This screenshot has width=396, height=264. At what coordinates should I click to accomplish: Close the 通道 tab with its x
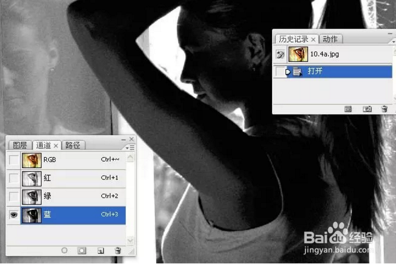coord(56,146)
